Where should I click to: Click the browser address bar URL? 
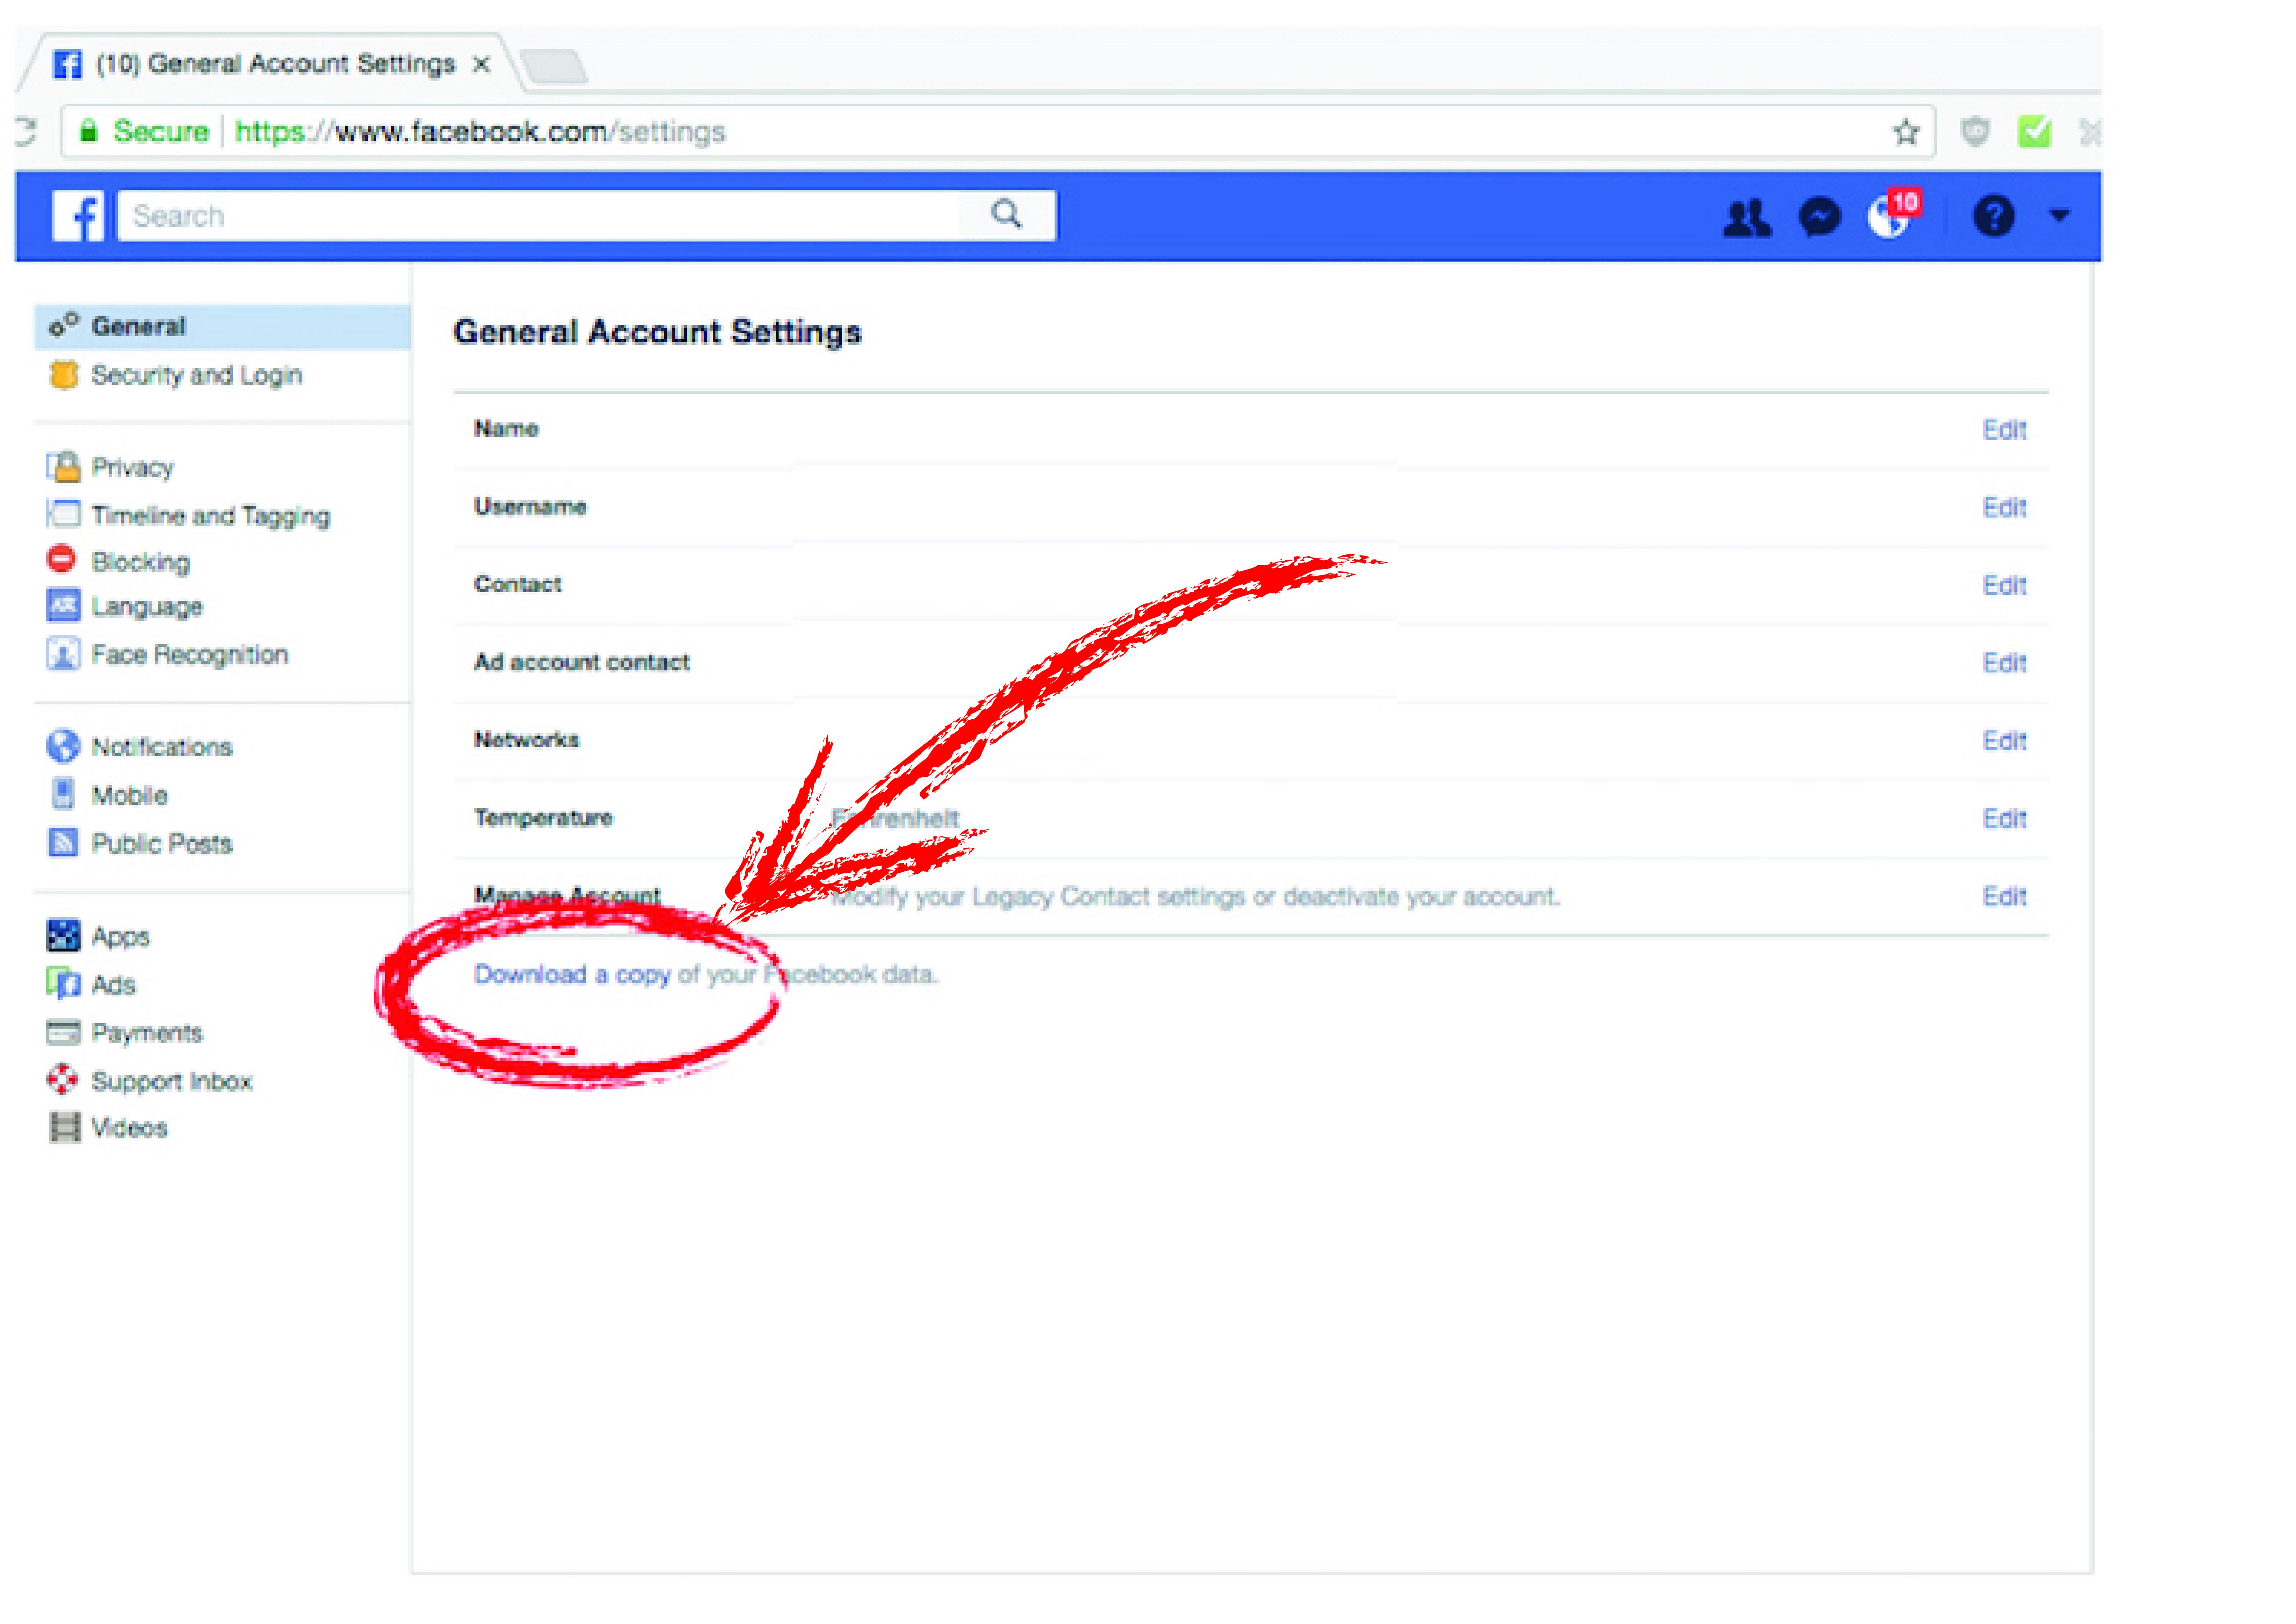click(480, 132)
